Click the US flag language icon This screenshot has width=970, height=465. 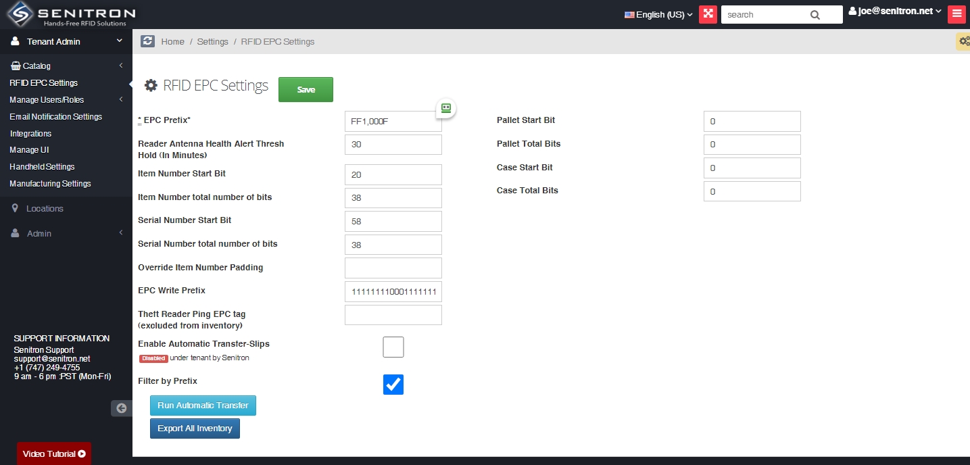(629, 14)
